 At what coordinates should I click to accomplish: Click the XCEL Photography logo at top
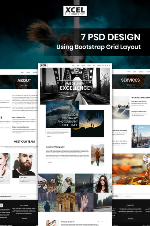[x=75, y=11]
